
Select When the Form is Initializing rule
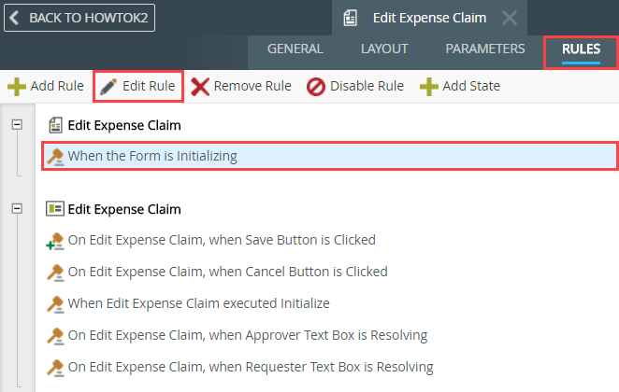tap(152, 156)
